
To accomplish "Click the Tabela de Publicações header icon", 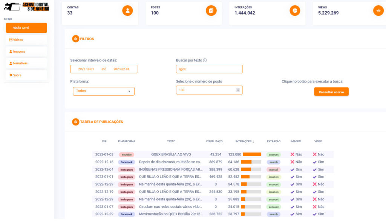I will 75,122.
